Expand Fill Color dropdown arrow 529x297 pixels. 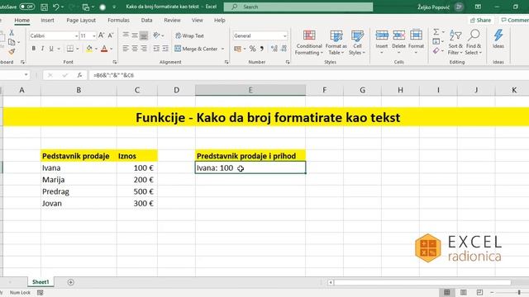point(96,49)
